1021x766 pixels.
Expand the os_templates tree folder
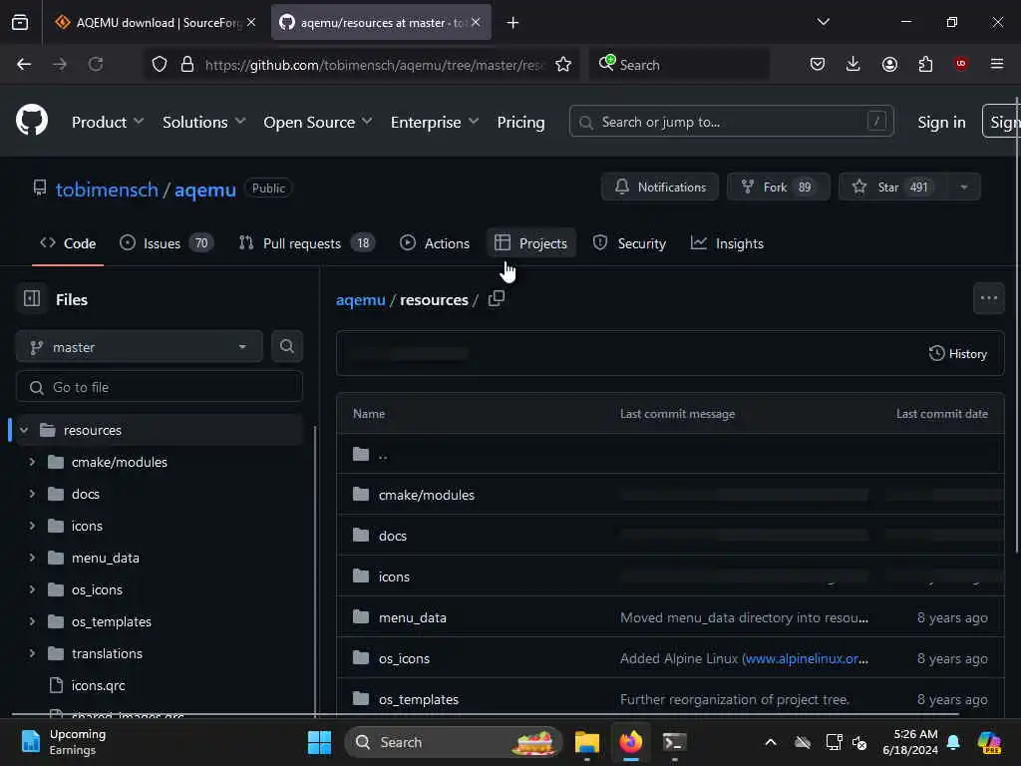pos(31,621)
